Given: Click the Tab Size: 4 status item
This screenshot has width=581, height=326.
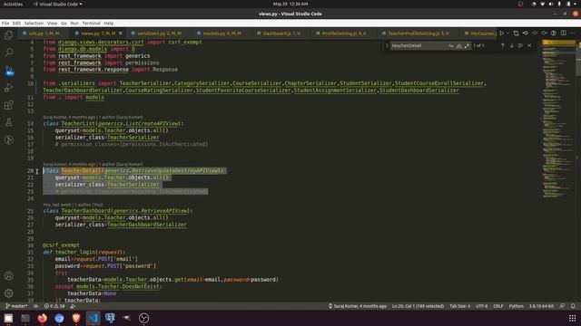Looking at the screenshot, I should [460, 306].
